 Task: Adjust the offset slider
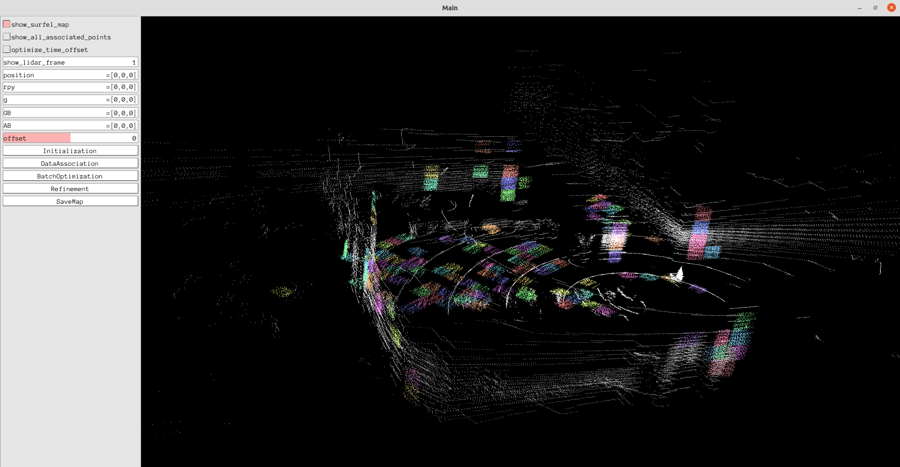70,138
